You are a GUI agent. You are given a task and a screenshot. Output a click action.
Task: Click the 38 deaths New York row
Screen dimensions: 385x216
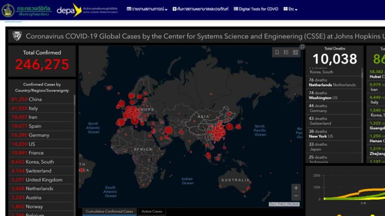334,134
